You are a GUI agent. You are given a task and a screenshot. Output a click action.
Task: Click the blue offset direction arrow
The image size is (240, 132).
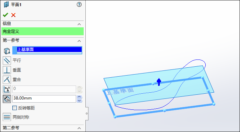(x=159, y=82)
